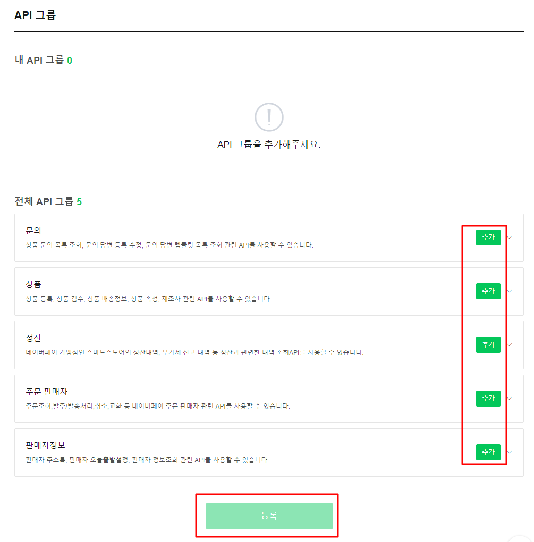Select the 상품 group title
This screenshot has height=542, width=534.
33,284
